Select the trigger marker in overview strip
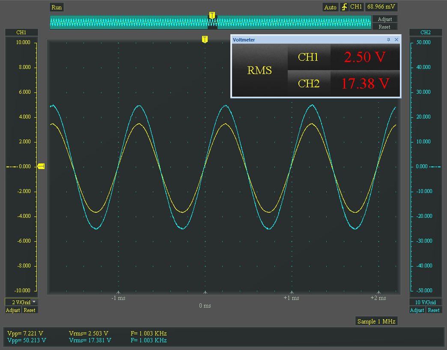Image resolution: width=447 pixels, height=350 pixels. [x=212, y=15]
